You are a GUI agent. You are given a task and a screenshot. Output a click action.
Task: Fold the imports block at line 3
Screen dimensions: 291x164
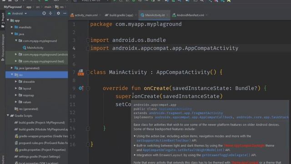pos(88,40)
